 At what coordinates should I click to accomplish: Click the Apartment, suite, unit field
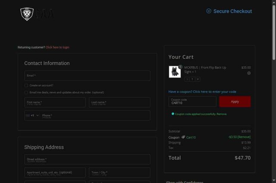point(55,173)
